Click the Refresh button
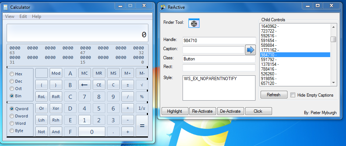 274,95
